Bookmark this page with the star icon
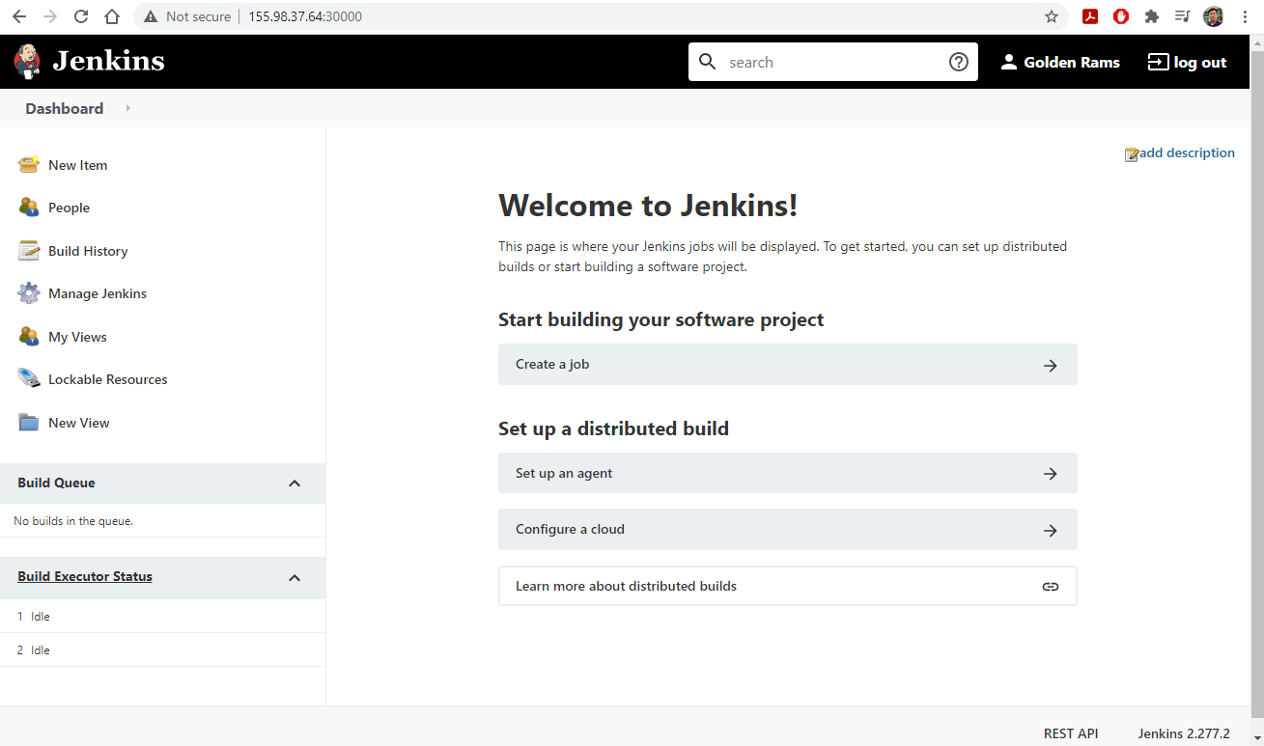This screenshot has height=746, width=1264. (x=1052, y=16)
